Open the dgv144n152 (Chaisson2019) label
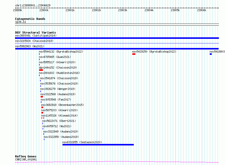Image resolution: width=226 pixels, height=165 pixels. tap(58, 68)
